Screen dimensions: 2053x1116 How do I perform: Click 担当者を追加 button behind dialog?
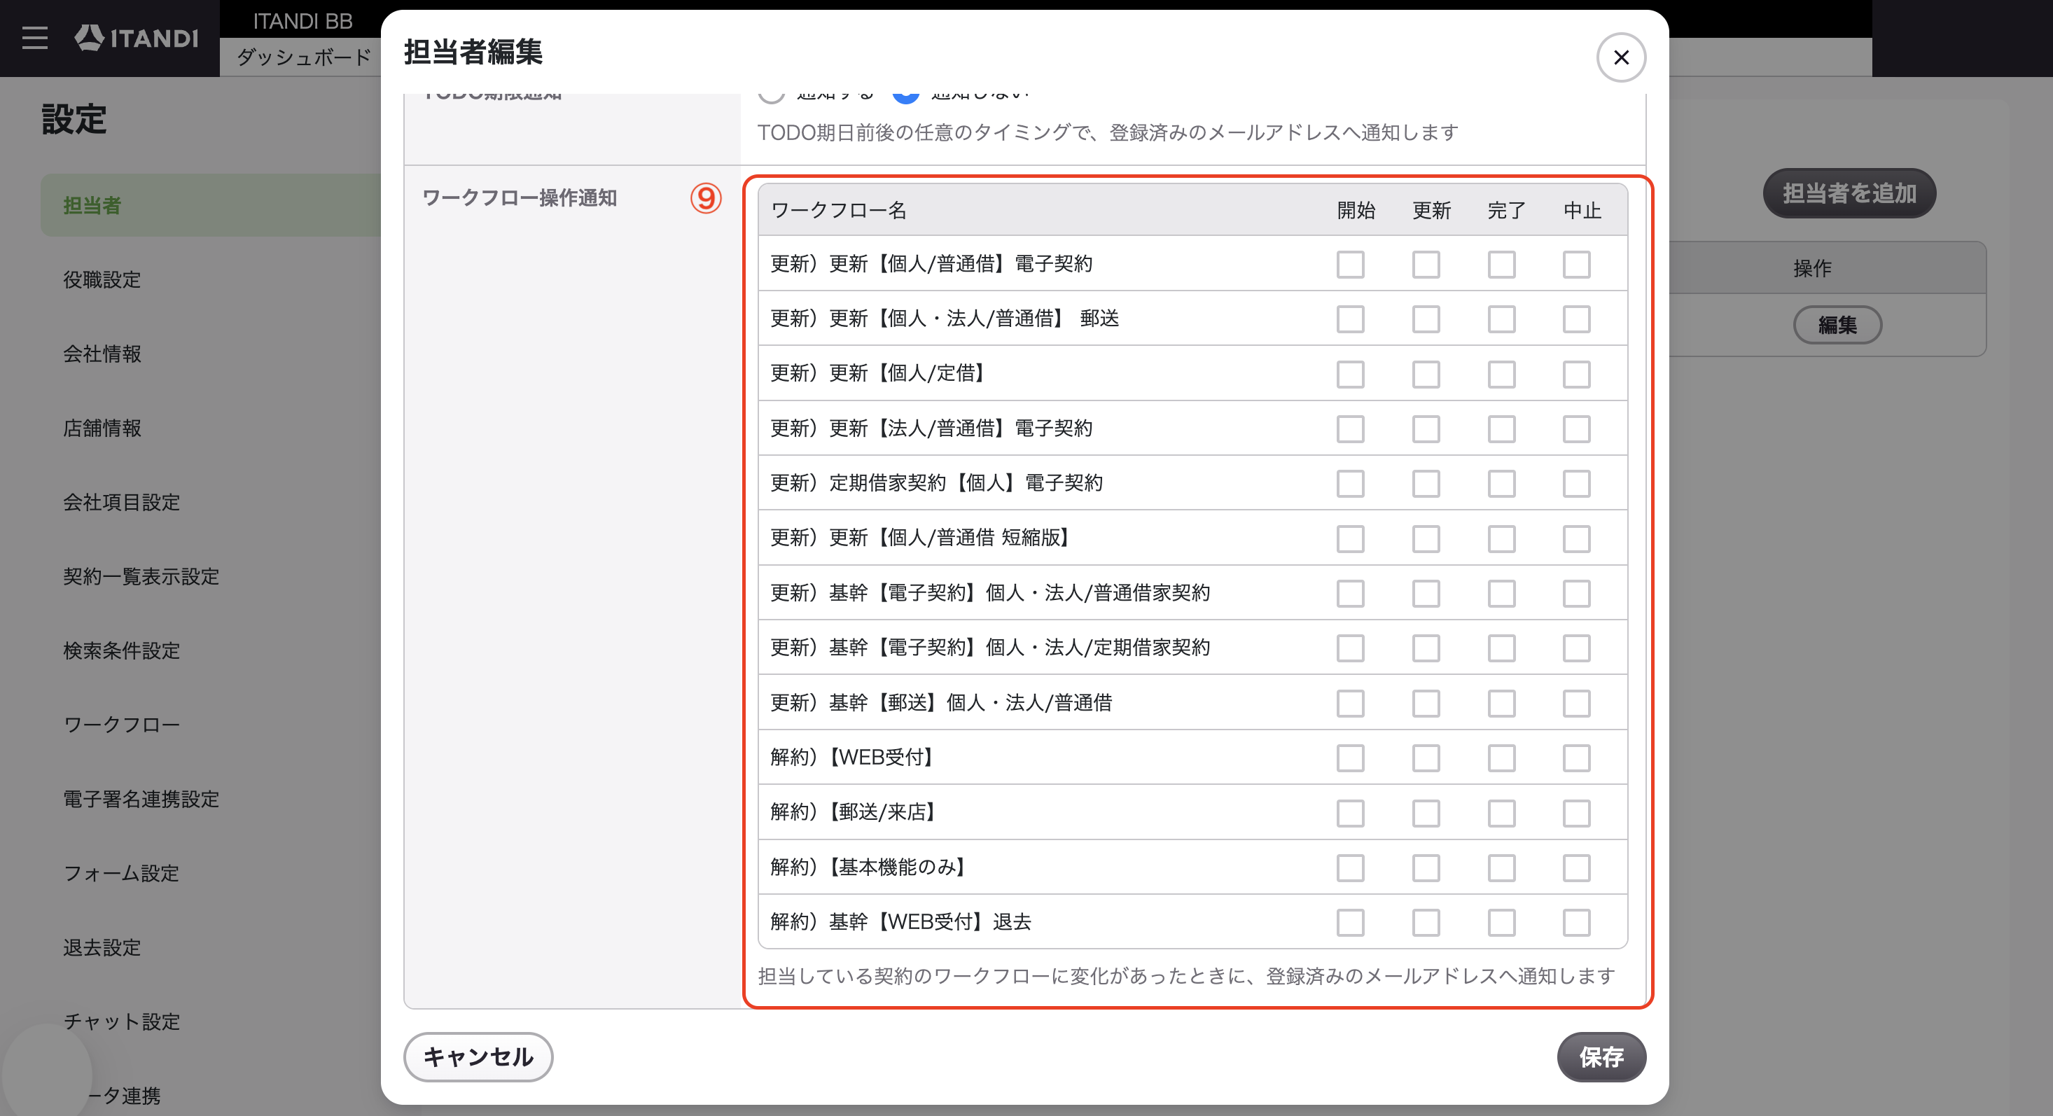click(1849, 193)
